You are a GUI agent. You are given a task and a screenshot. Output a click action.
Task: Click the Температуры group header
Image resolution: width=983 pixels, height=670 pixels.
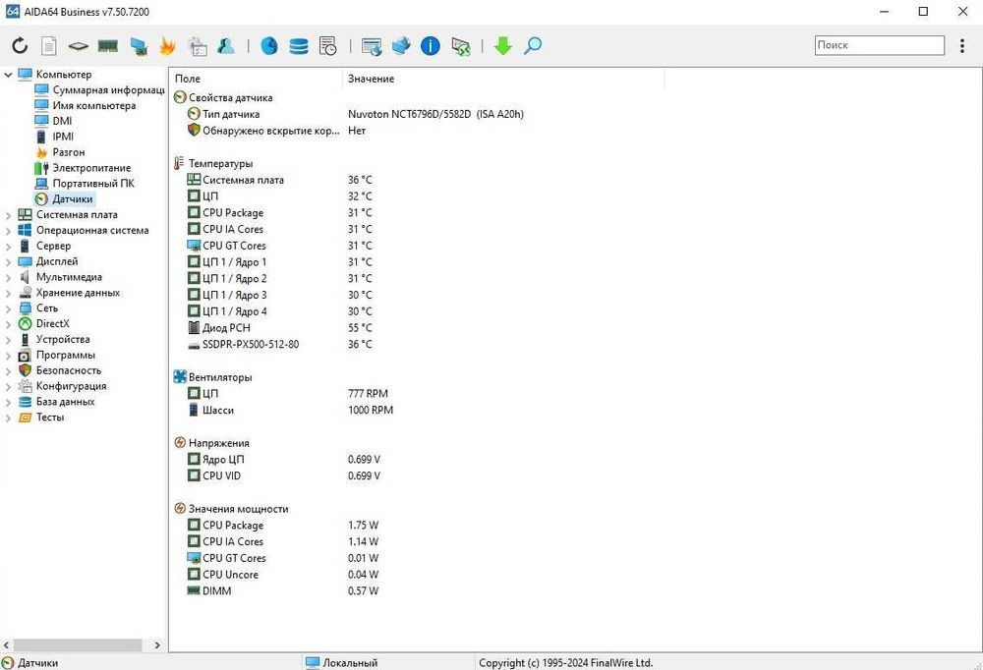coord(220,164)
